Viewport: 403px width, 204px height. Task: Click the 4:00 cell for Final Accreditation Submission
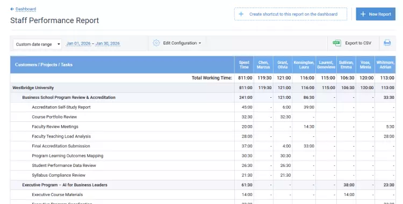[x=286, y=146]
